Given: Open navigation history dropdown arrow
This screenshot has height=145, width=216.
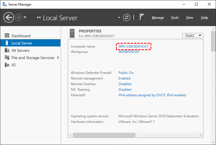Looking at the screenshot, I should tap(25, 18).
